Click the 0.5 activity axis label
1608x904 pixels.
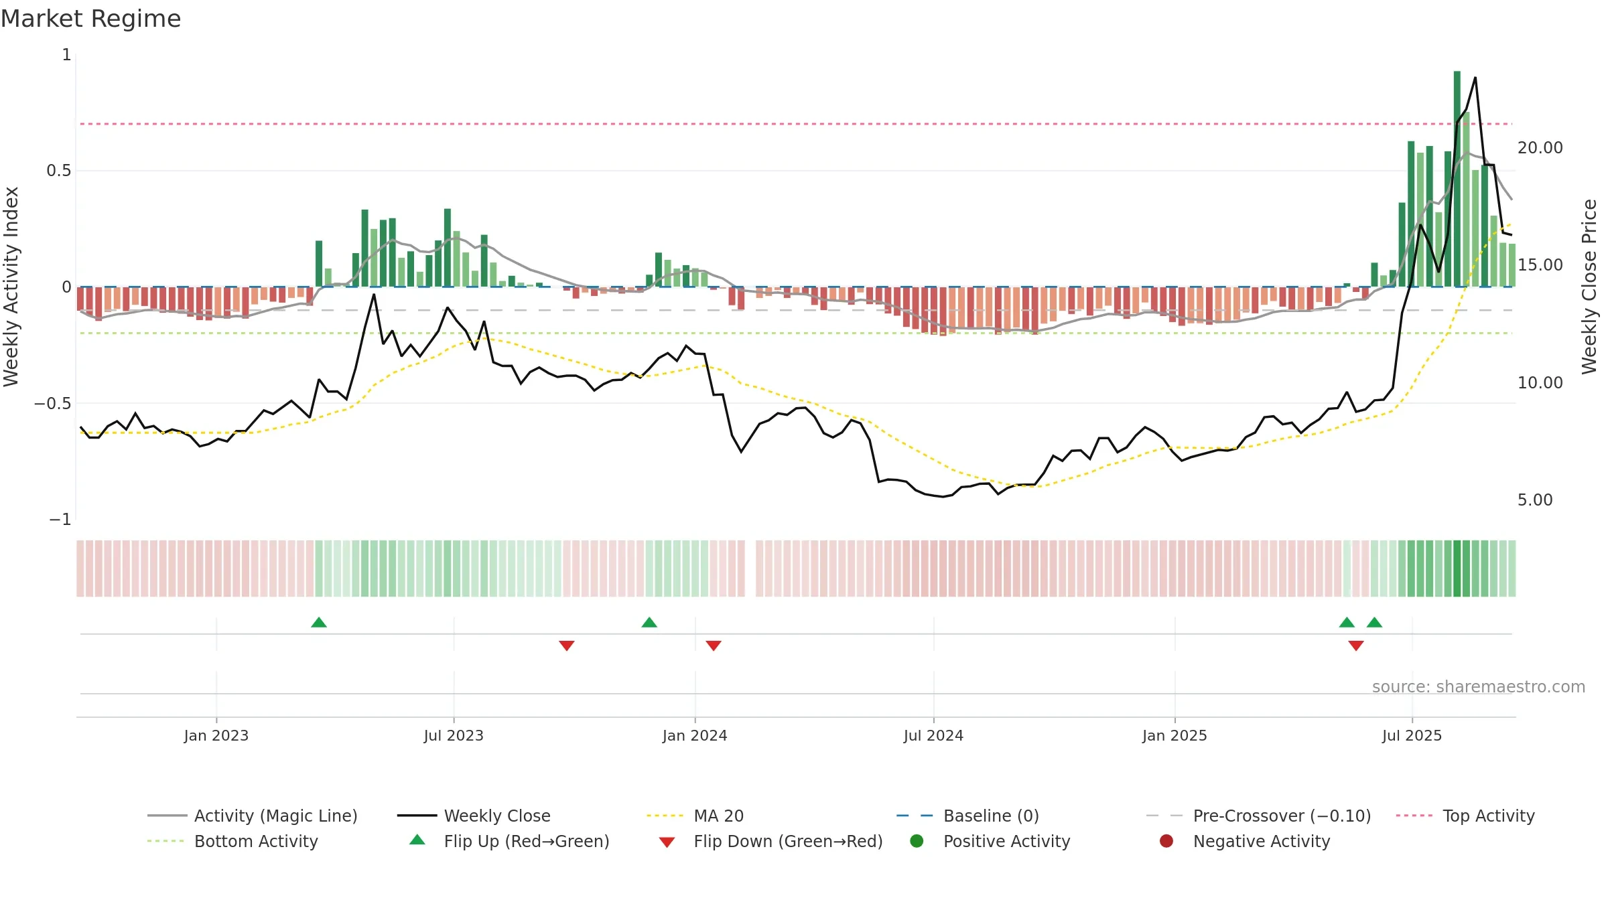tap(59, 171)
